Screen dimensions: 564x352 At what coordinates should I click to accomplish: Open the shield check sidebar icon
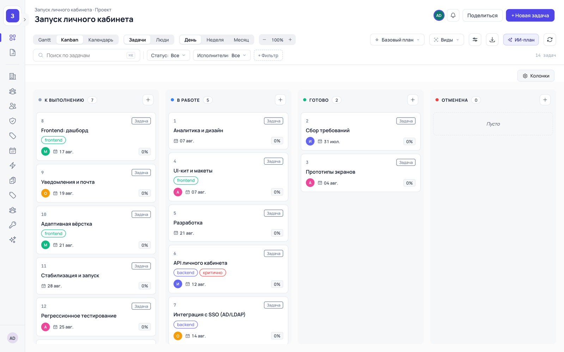point(13,121)
